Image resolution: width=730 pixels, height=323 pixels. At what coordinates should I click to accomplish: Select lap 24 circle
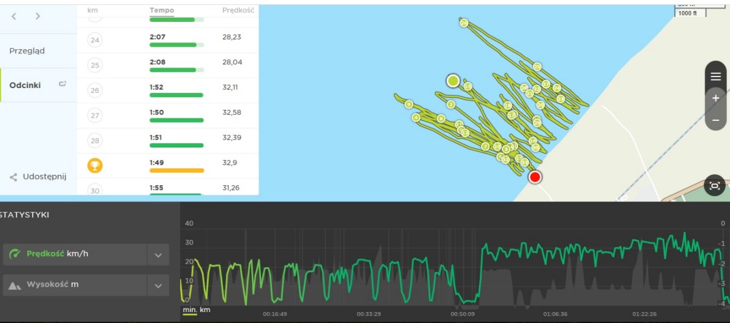[95, 40]
